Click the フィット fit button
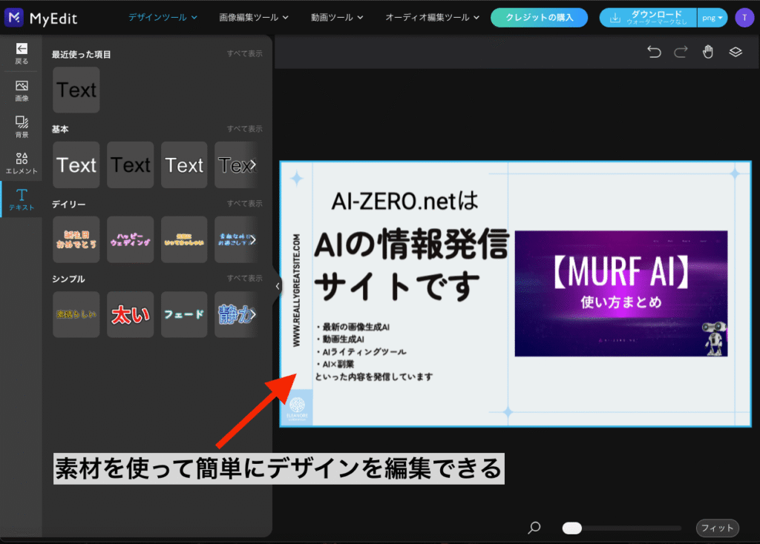 (718, 528)
